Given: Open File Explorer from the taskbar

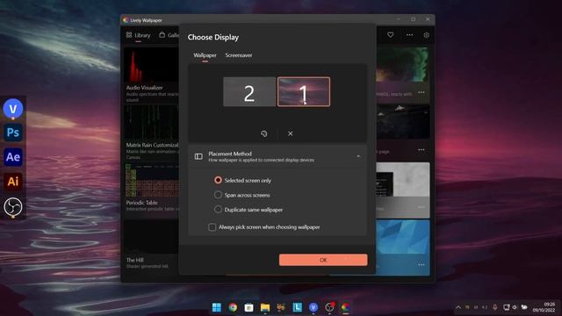Looking at the screenshot, I should click(265, 307).
